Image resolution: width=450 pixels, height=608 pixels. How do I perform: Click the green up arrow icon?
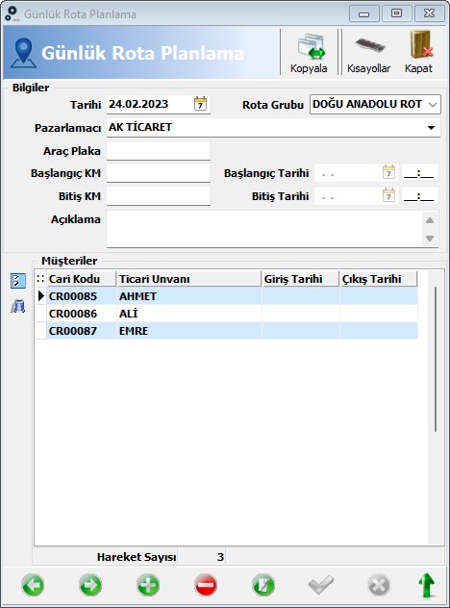click(426, 585)
